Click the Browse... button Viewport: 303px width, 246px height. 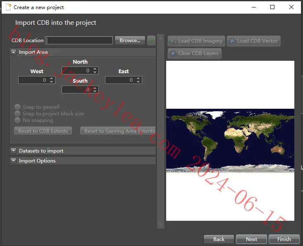(130, 41)
